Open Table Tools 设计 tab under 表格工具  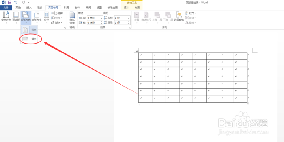tap(126, 7)
